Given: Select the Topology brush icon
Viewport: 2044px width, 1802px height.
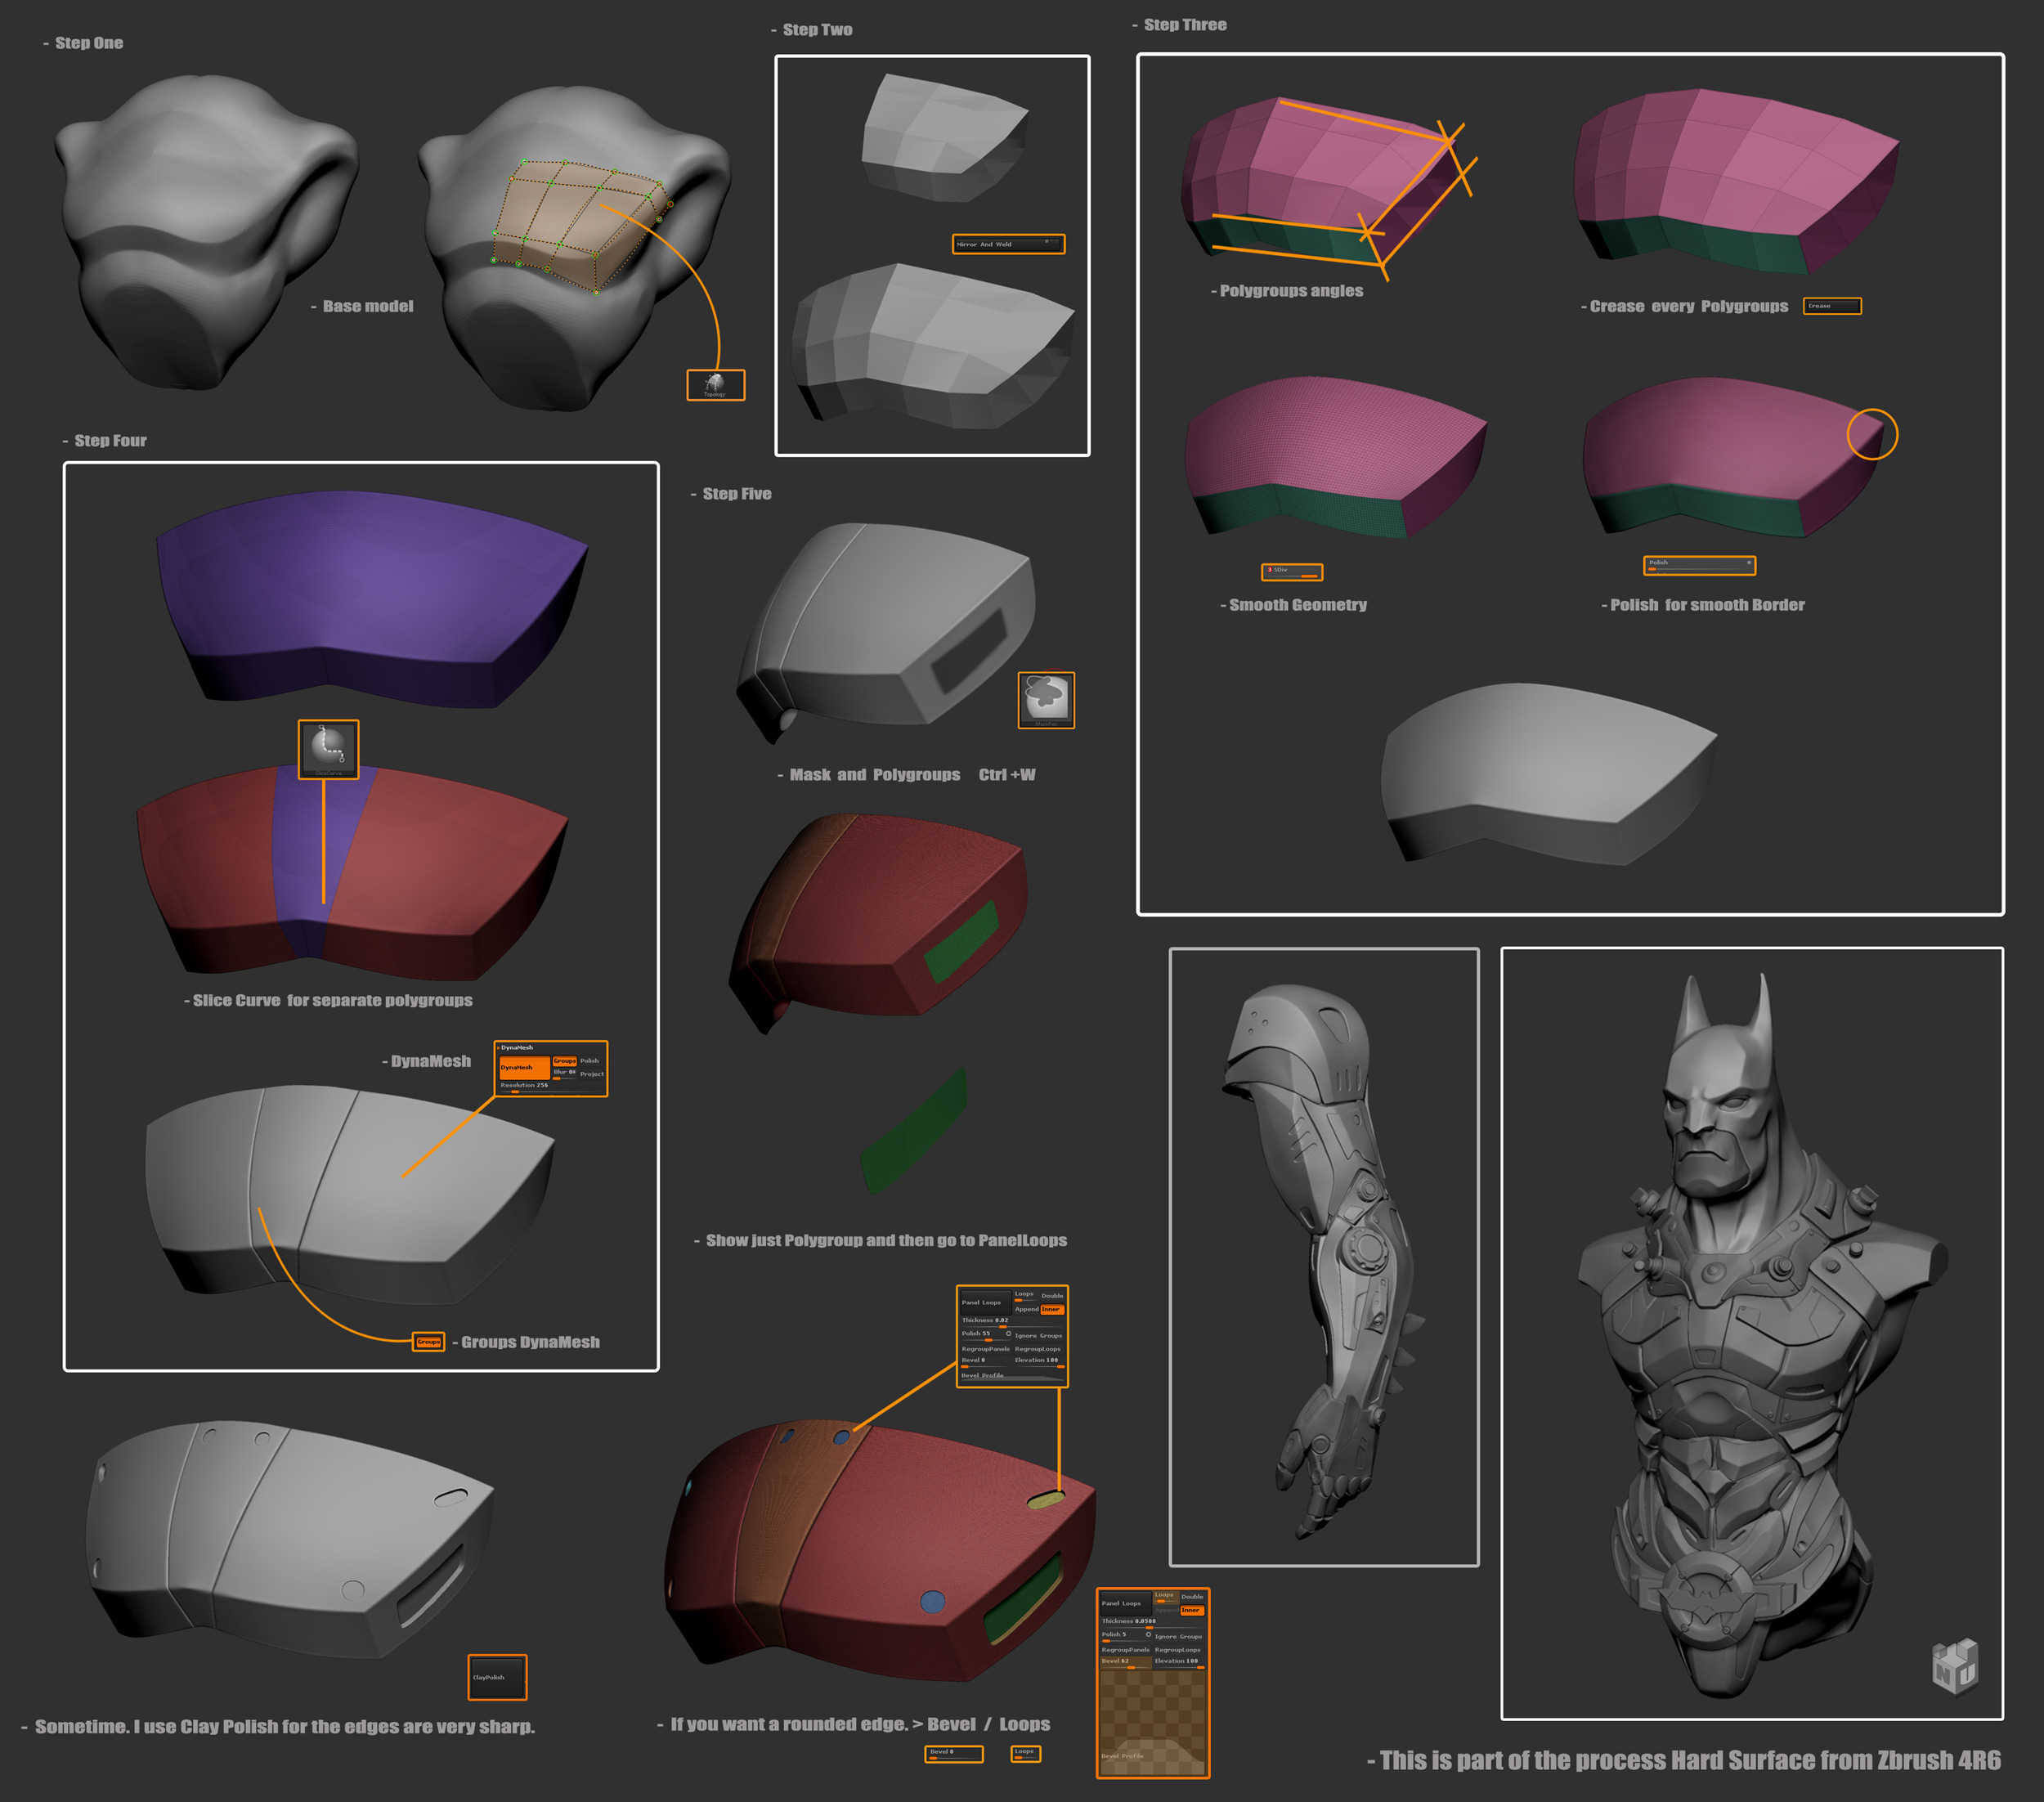Looking at the screenshot, I should pos(715,385).
